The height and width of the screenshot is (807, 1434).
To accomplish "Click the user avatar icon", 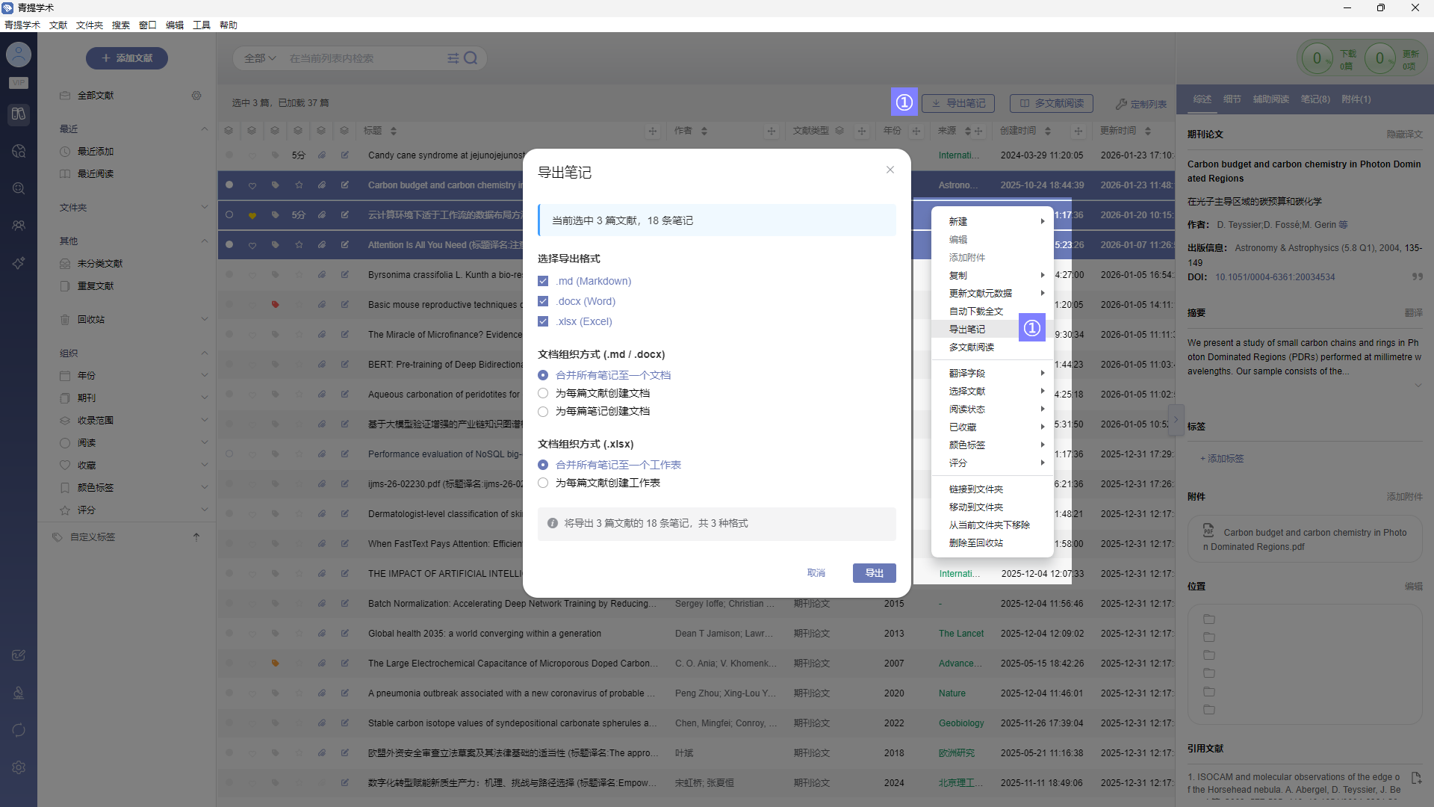I will point(19,55).
